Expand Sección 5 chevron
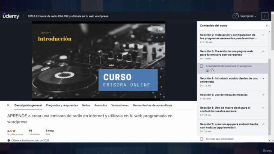Image resolution: width=274 pixels, height=154 pixels. click(x=263, y=95)
